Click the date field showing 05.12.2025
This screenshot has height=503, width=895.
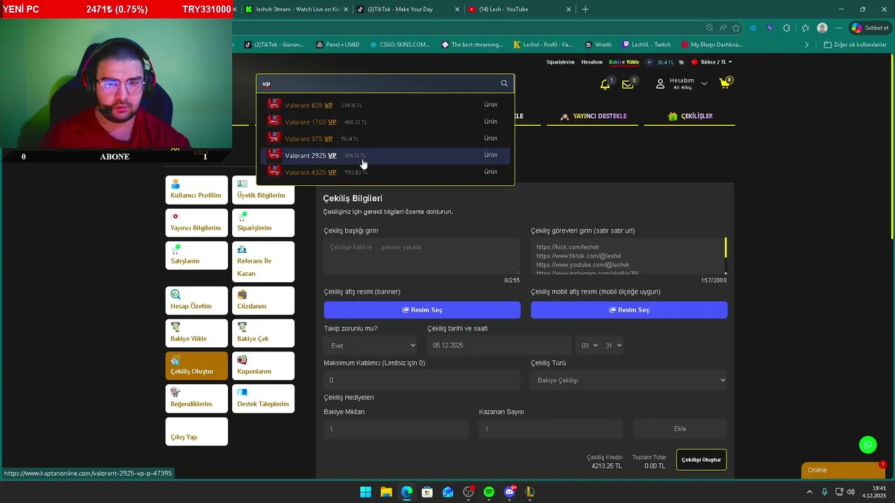(x=499, y=345)
